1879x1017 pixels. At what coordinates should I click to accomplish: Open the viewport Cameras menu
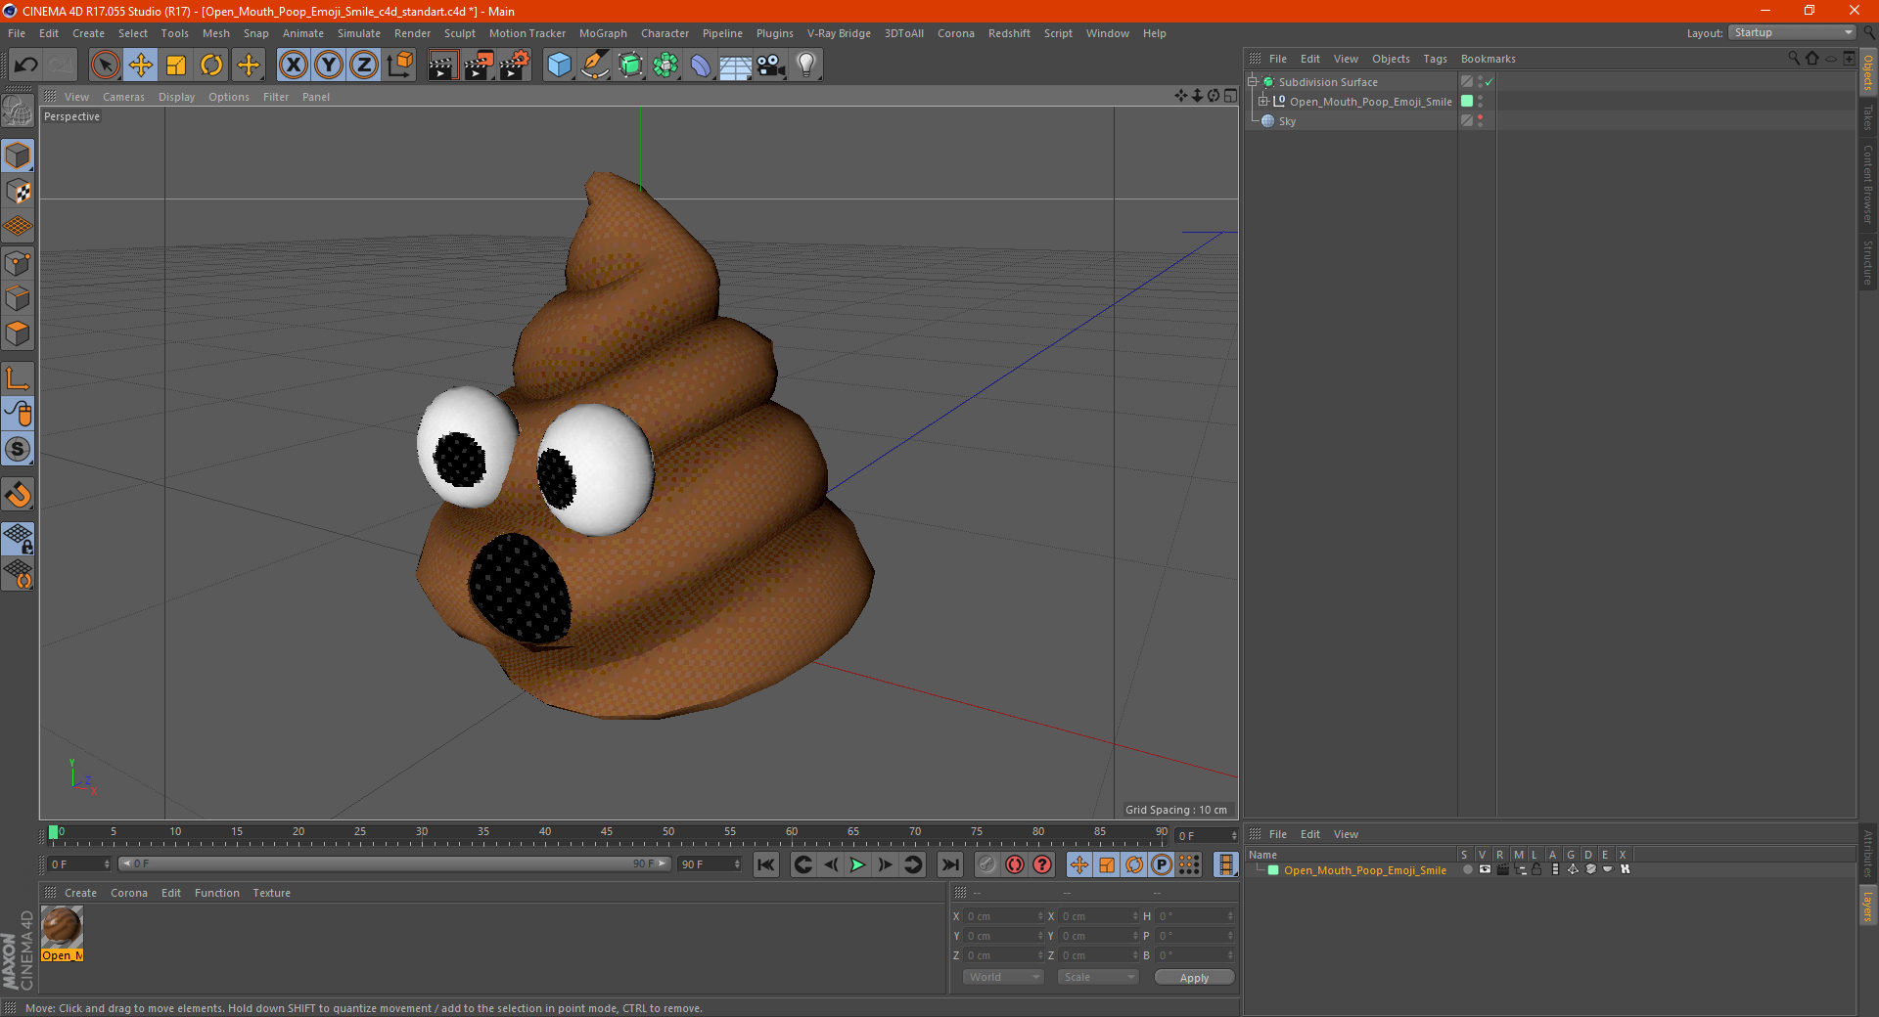point(123,97)
